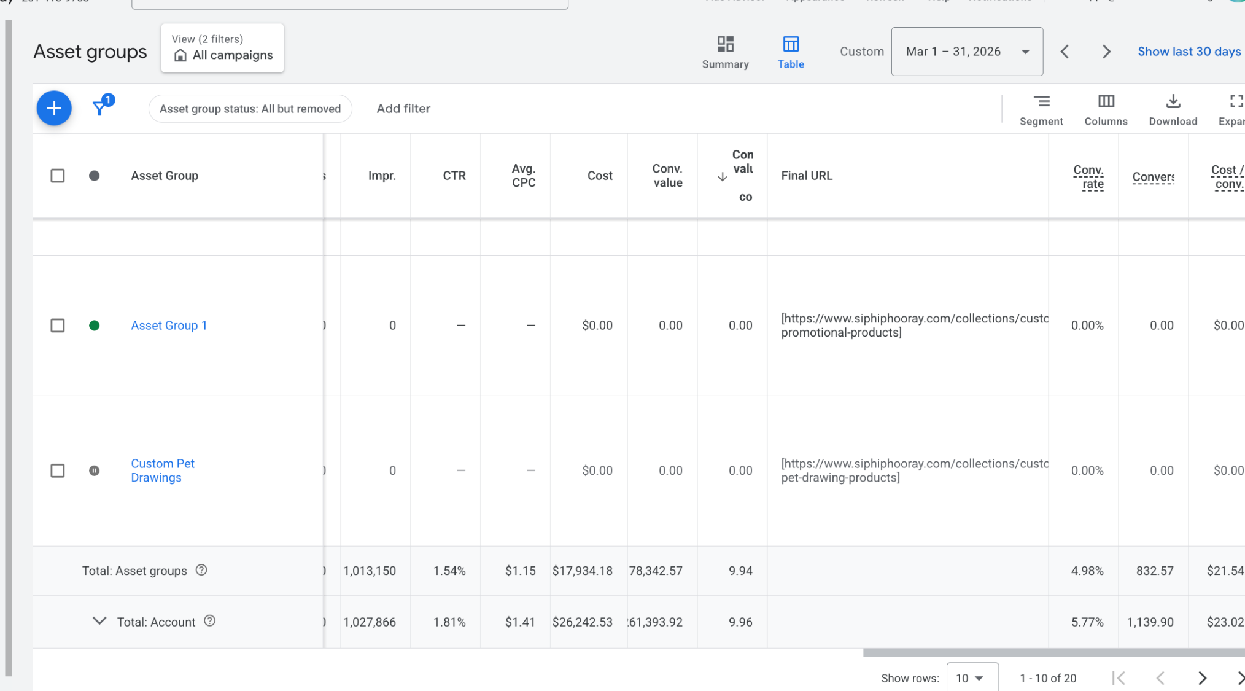
Task: Click Asset Group 1 green status dot
Action: (x=94, y=326)
